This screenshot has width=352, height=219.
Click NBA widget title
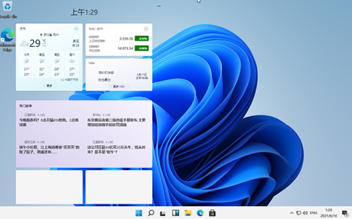pos(92,63)
